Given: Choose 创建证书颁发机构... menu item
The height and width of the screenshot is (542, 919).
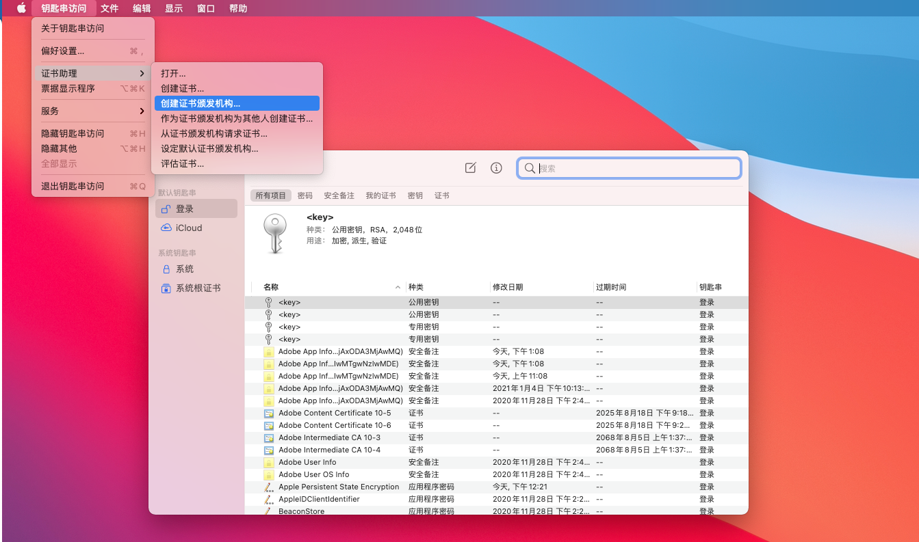Looking at the screenshot, I should coord(200,103).
